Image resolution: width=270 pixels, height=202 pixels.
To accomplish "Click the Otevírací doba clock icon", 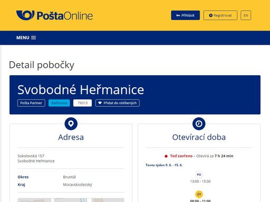I will [199, 124].
